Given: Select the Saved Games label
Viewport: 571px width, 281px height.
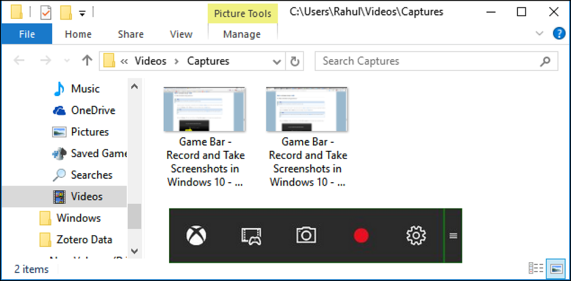Looking at the screenshot, I should coord(99,154).
